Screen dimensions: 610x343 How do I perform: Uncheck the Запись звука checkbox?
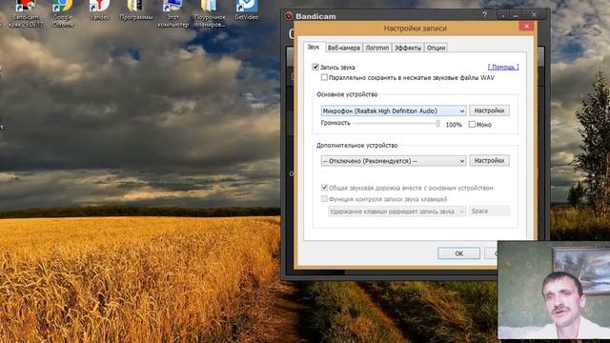tap(315, 67)
